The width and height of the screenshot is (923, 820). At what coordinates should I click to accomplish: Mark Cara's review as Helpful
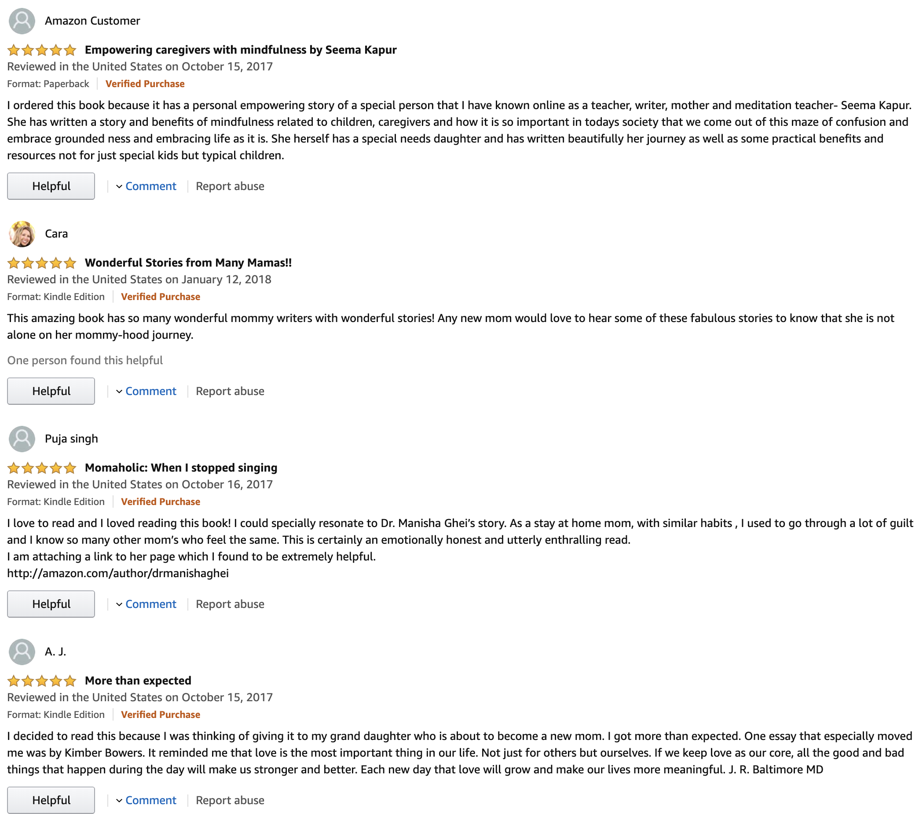(x=51, y=391)
